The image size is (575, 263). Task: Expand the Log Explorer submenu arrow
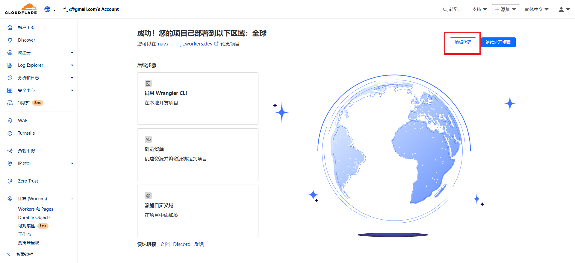72,65
